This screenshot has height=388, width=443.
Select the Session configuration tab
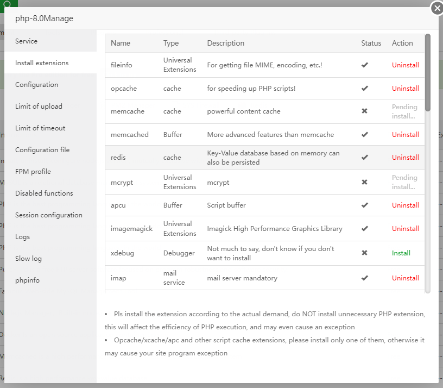[49, 215]
